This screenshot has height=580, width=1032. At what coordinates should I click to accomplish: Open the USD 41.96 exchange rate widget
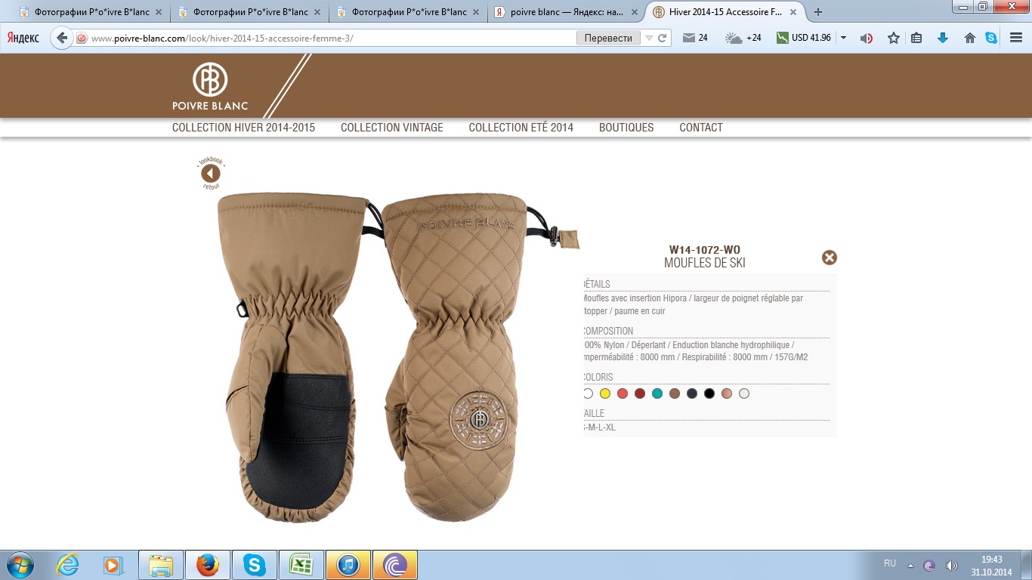[804, 38]
